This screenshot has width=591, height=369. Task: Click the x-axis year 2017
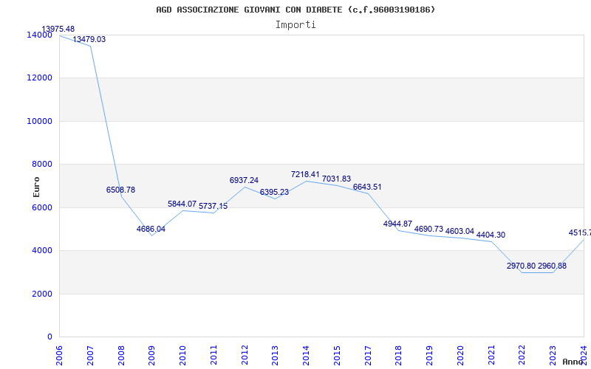point(368,355)
